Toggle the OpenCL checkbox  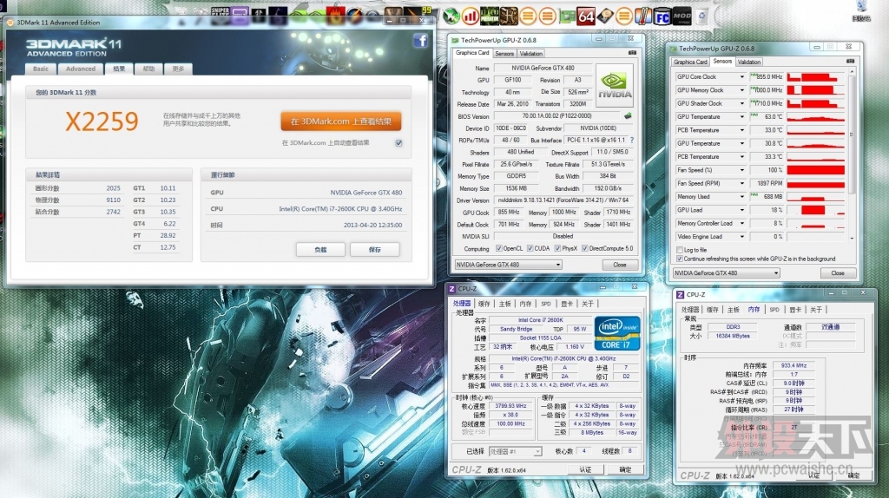pos(499,248)
